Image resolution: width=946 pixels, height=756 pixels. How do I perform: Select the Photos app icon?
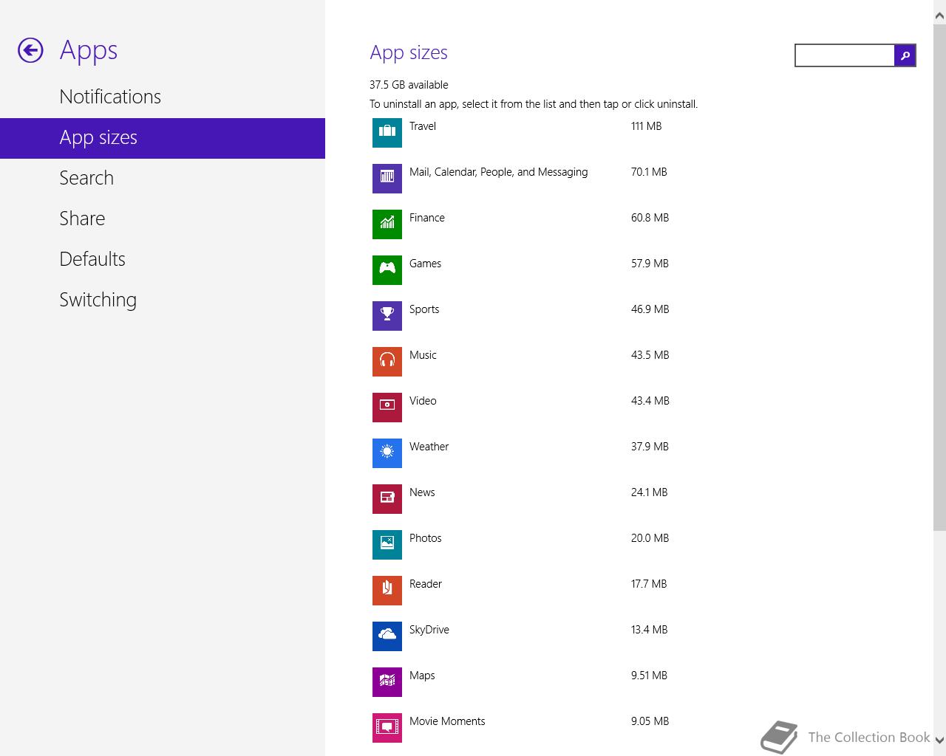coord(387,545)
